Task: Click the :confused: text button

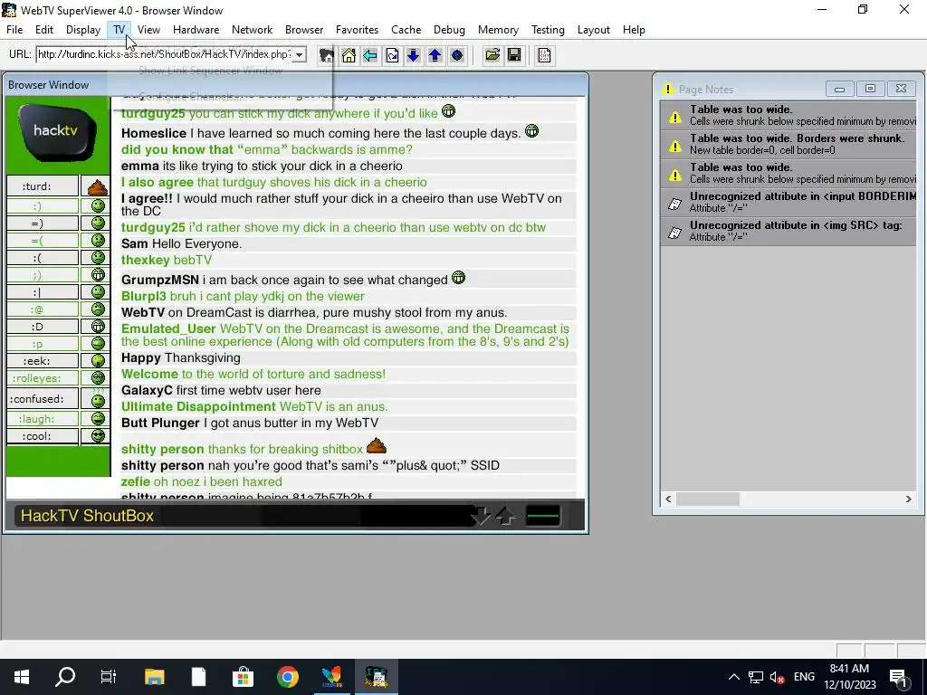Action: click(x=43, y=399)
